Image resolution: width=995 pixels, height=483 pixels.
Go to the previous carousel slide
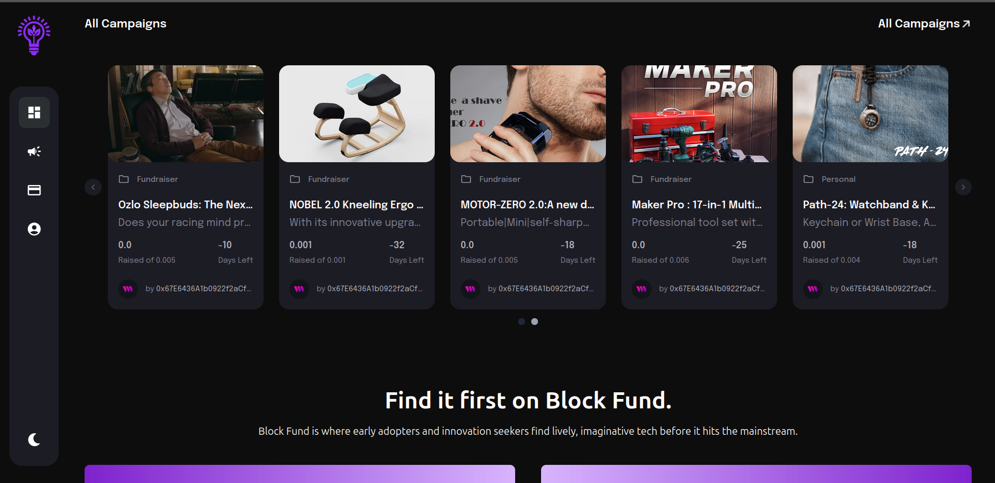coord(93,187)
